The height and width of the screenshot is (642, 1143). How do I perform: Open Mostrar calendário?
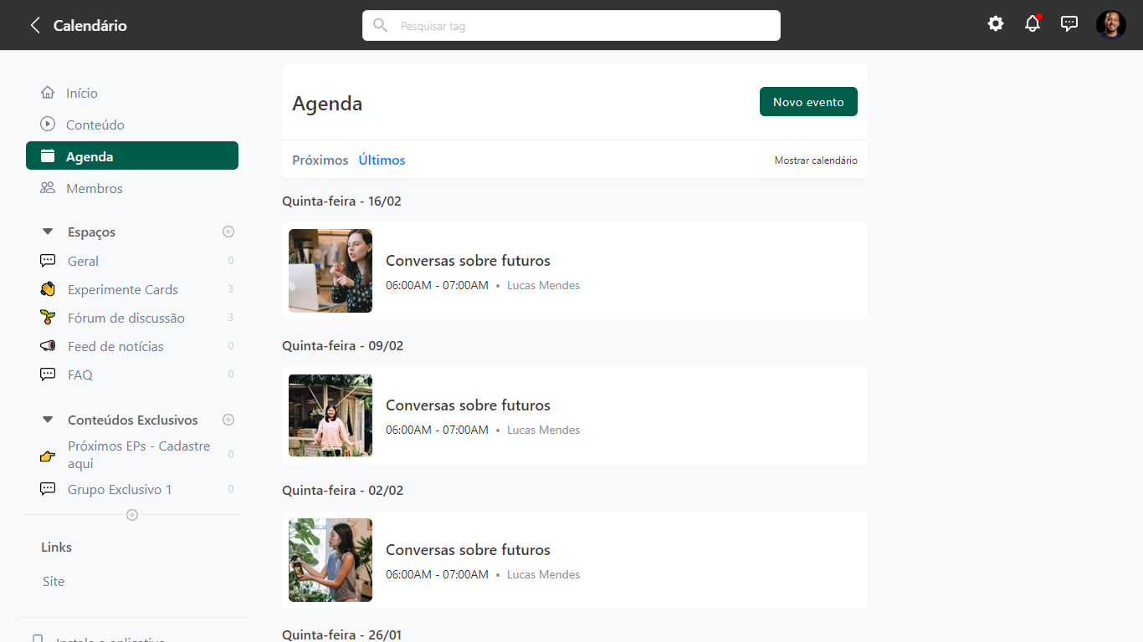pyautogui.click(x=816, y=160)
